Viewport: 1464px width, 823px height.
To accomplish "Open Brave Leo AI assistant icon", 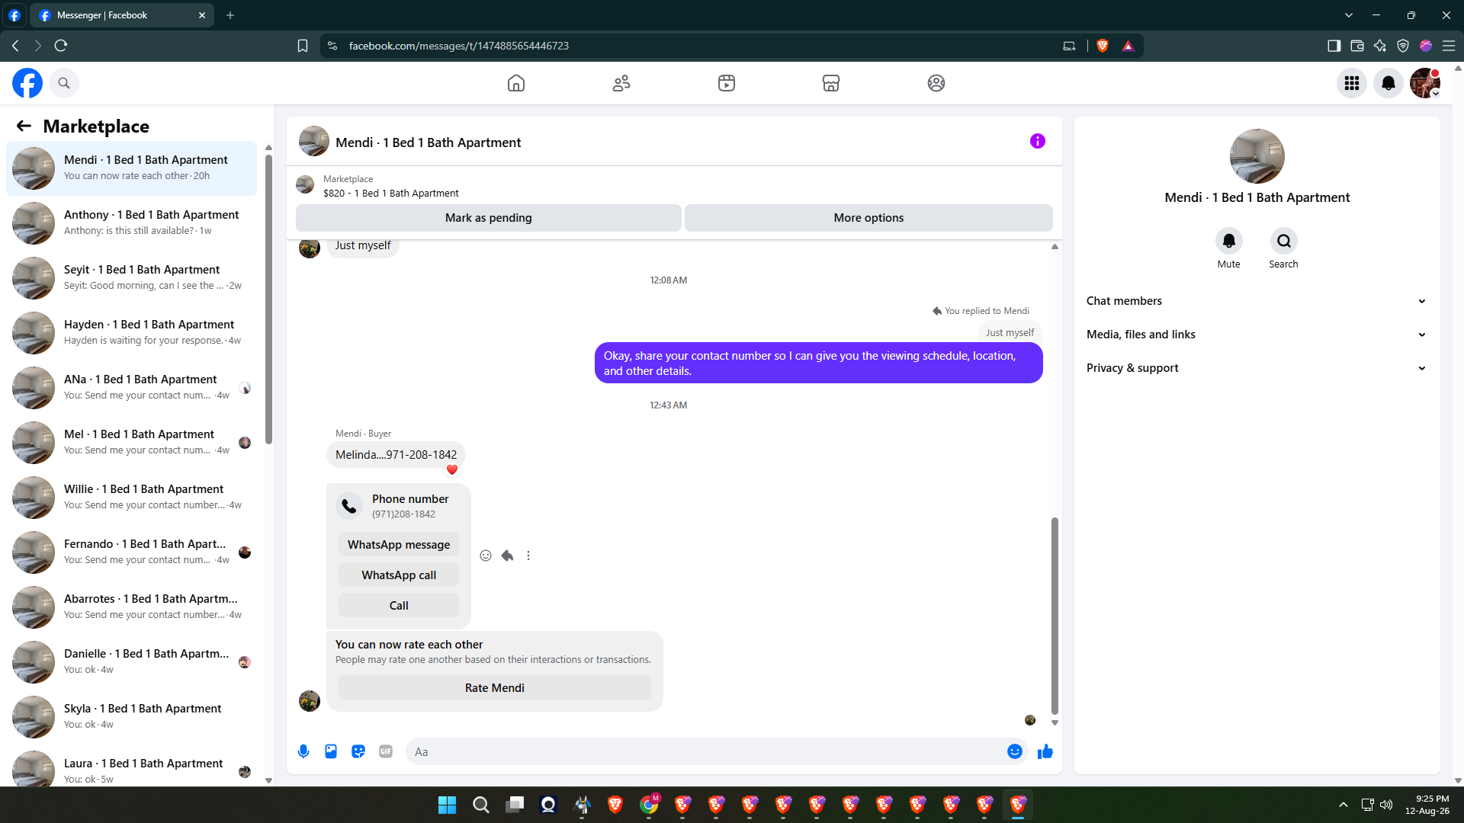I will [x=1380, y=46].
